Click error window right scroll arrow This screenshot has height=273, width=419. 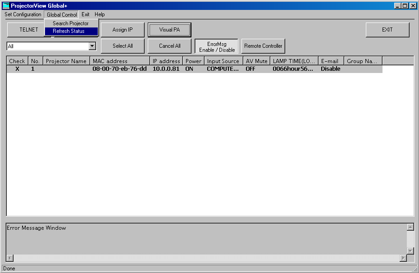[x=403, y=258]
